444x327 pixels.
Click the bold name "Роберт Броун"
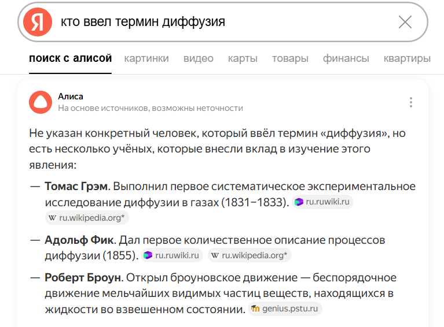click(x=83, y=277)
